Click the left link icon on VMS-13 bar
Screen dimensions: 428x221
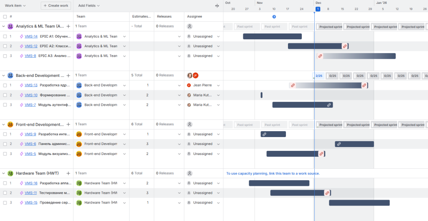coord(293,85)
